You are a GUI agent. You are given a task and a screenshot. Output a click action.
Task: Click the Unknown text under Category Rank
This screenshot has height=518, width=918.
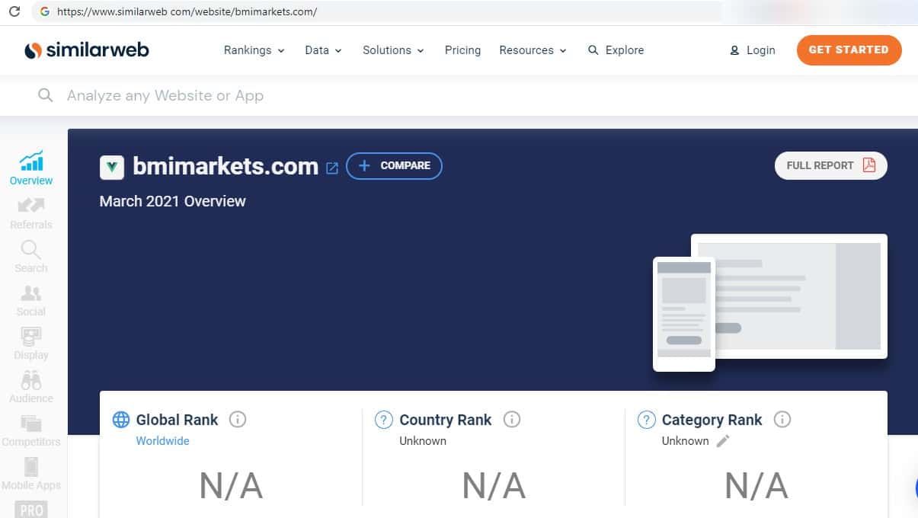click(x=685, y=441)
